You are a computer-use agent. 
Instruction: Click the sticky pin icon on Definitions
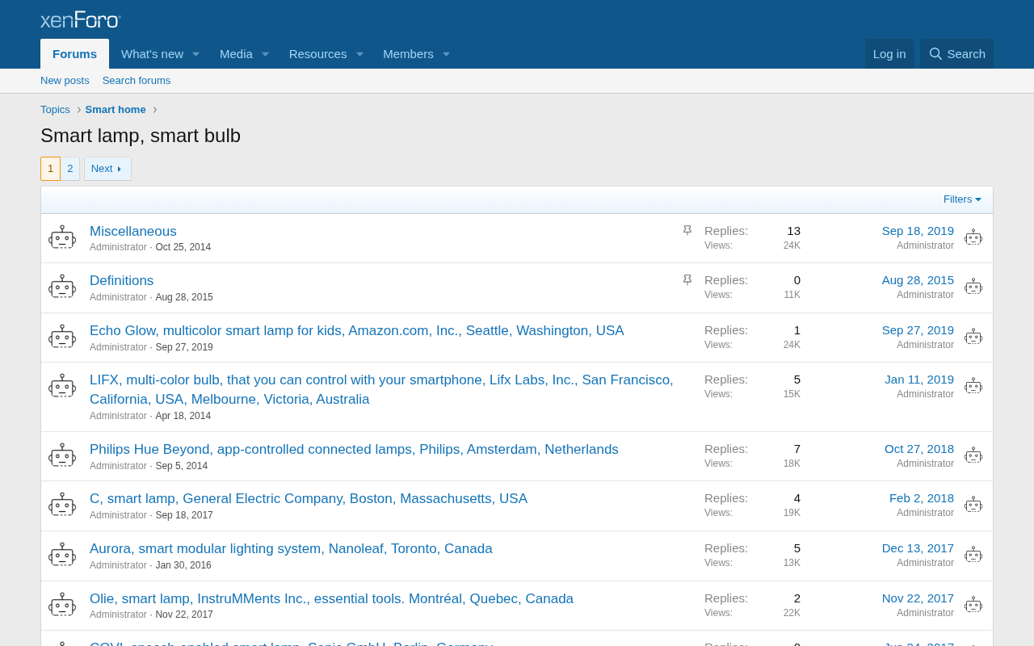pos(687,279)
